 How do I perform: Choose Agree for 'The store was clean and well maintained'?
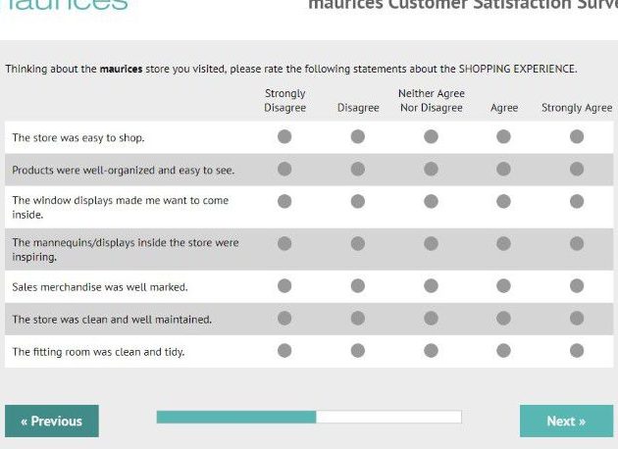503,319
